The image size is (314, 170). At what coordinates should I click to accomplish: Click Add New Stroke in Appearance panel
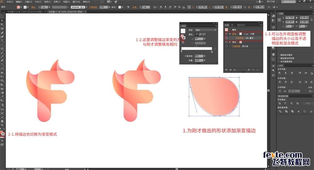click(226, 70)
